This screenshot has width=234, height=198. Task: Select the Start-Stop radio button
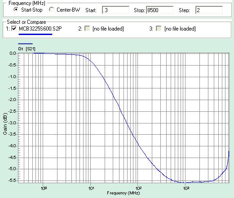pos(16,9)
